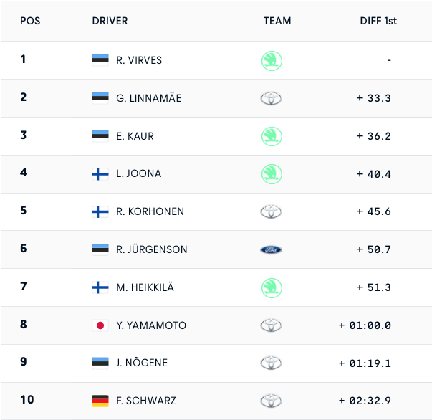The width and height of the screenshot is (432, 420).
Task: Click the Toyota logo beside G. Linnamäe
Action: 272,98
